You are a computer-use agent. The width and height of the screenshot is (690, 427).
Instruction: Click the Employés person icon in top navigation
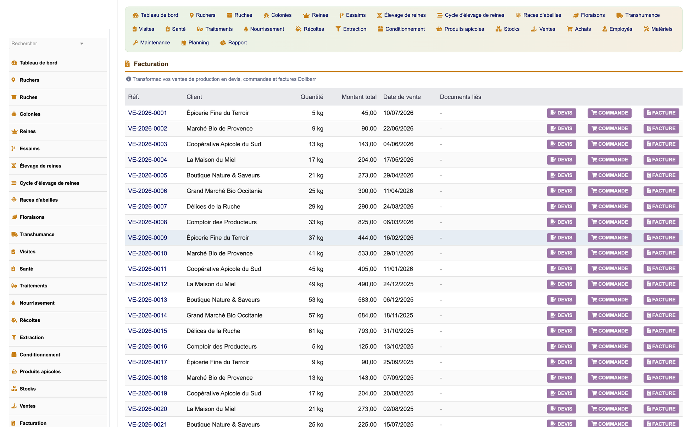click(x=605, y=29)
